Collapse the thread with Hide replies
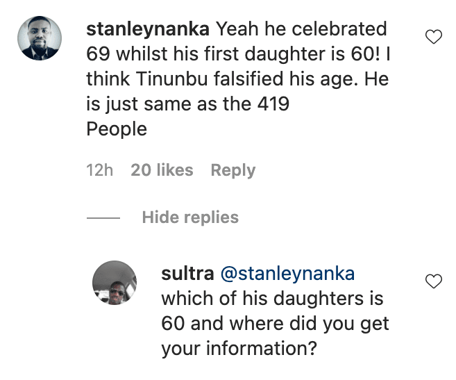 point(190,217)
